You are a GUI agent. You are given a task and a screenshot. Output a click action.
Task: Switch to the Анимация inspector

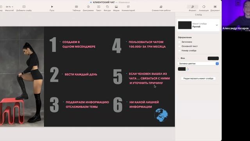pos(204,7)
